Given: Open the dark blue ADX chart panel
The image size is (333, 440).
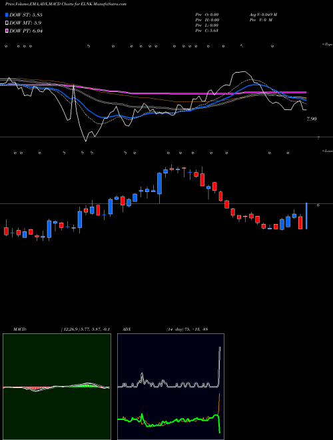Looking at the screenshot, I should tap(170, 387).
